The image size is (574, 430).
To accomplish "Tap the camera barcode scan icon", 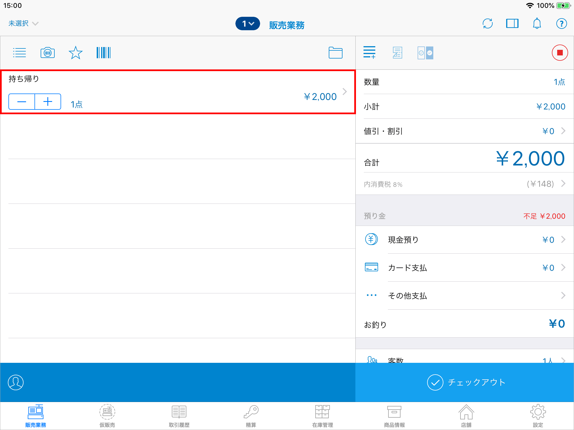I will [x=48, y=53].
